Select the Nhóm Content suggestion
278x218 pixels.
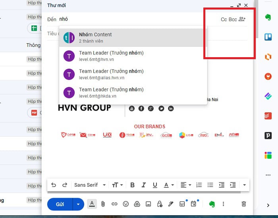pyautogui.click(x=133, y=37)
